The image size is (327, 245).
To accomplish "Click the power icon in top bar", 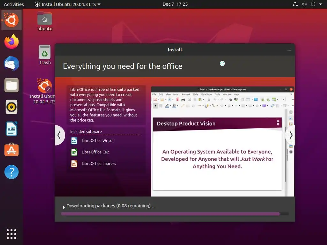I will coord(313,4).
